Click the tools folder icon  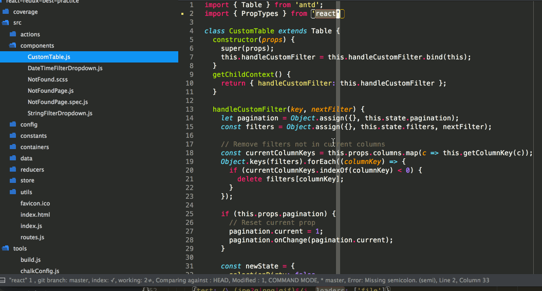pyautogui.click(x=5, y=248)
